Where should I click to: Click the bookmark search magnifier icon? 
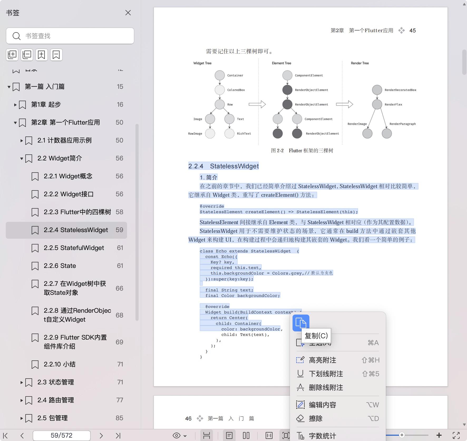pos(16,36)
